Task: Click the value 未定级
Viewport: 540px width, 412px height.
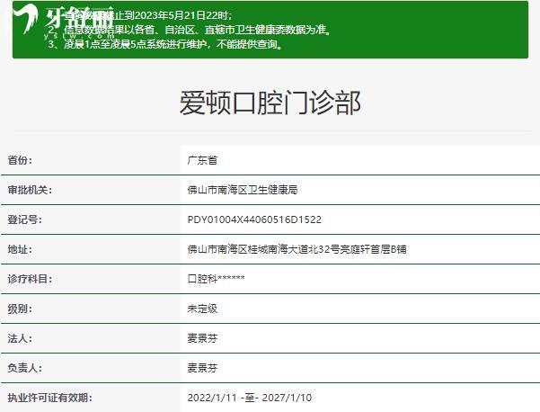Action: pyautogui.click(x=202, y=309)
